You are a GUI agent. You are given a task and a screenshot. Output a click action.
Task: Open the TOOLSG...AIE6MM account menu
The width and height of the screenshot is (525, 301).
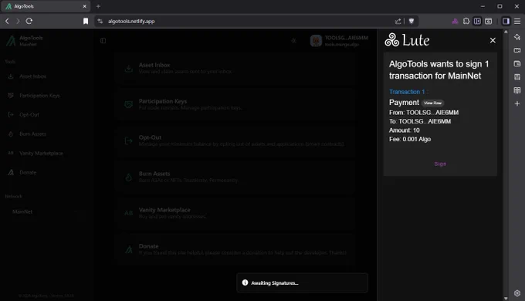coord(339,40)
